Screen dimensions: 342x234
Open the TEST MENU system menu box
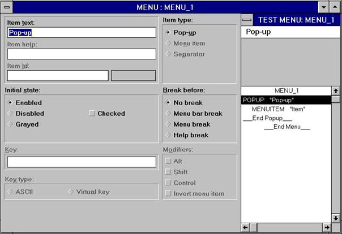pos(247,19)
